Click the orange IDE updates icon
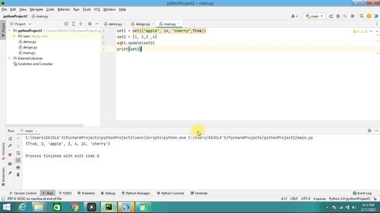Viewport: 380px width, 213px height. (x=369, y=16)
